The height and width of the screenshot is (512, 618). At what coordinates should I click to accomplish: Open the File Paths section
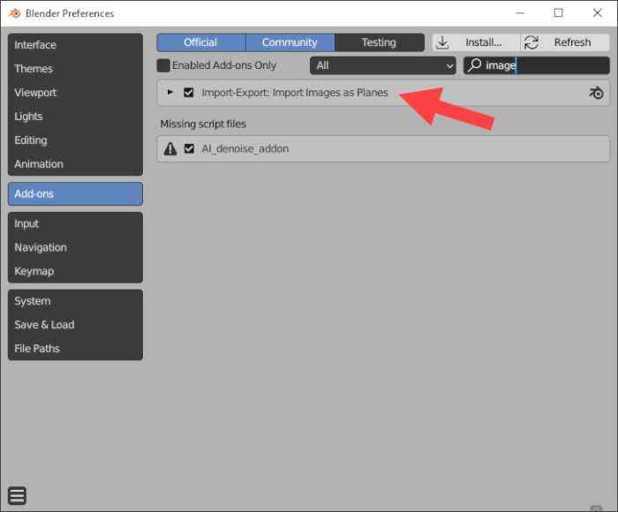click(x=75, y=349)
